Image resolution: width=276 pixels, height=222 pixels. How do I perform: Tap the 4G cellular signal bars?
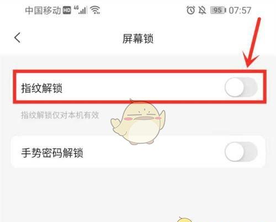[x=80, y=10]
